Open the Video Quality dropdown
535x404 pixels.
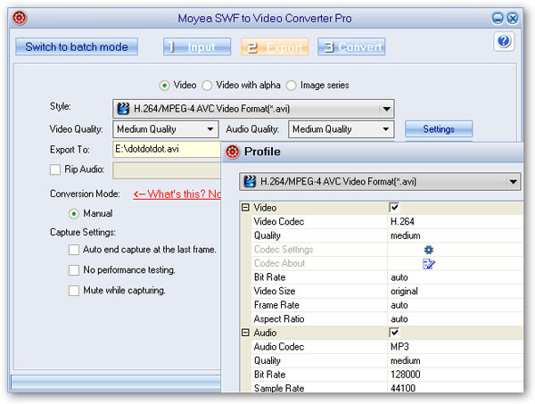pos(210,129)
